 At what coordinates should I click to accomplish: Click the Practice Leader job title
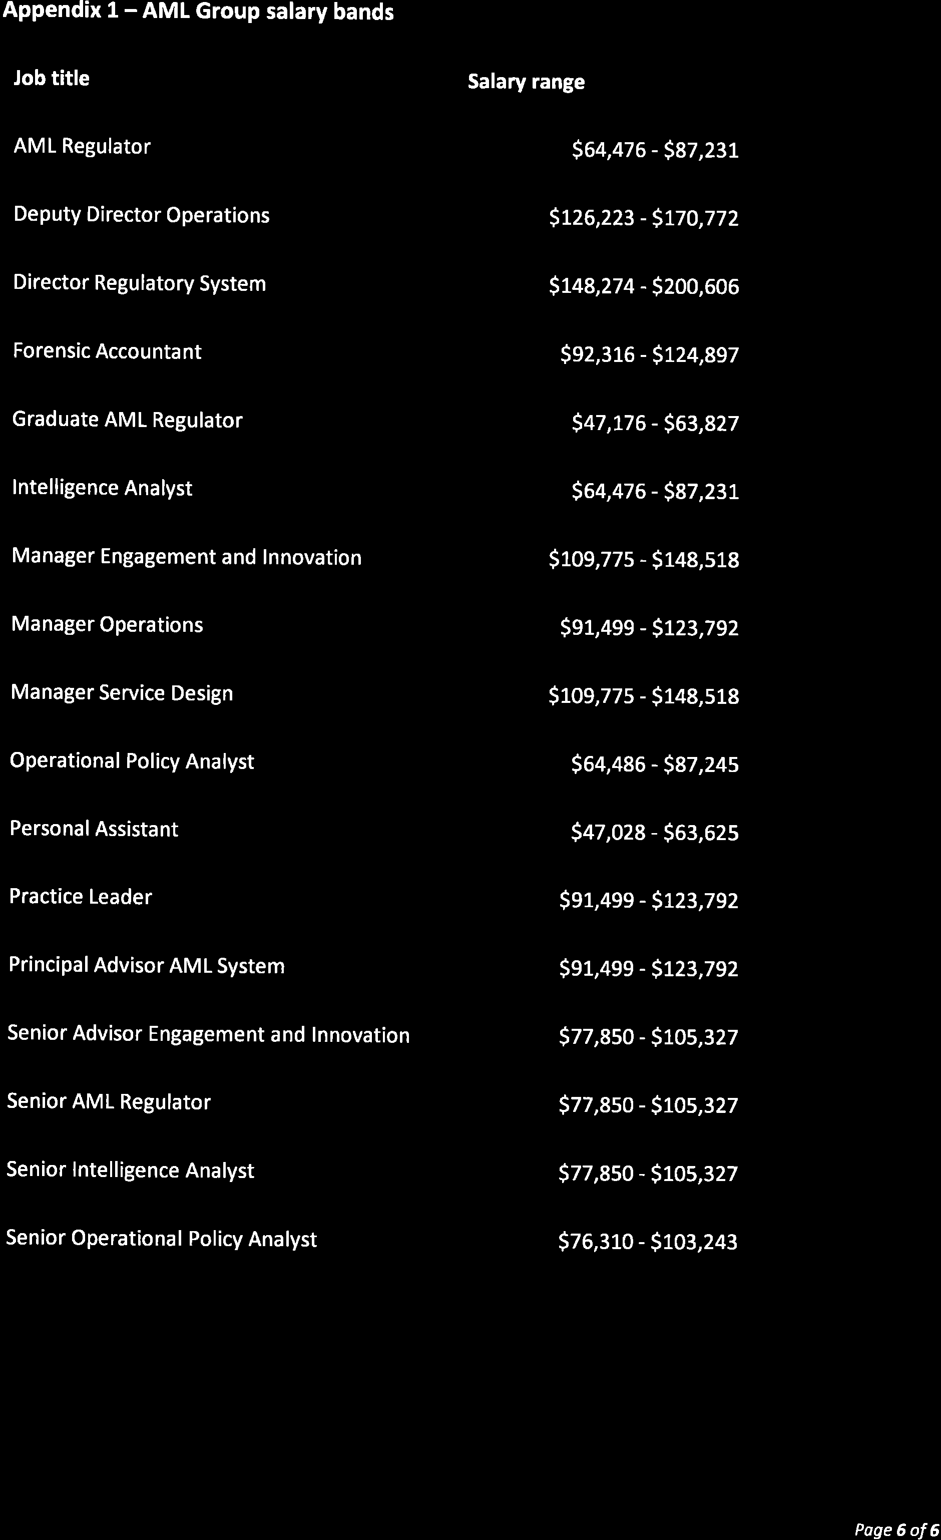(x=81, y=897)
